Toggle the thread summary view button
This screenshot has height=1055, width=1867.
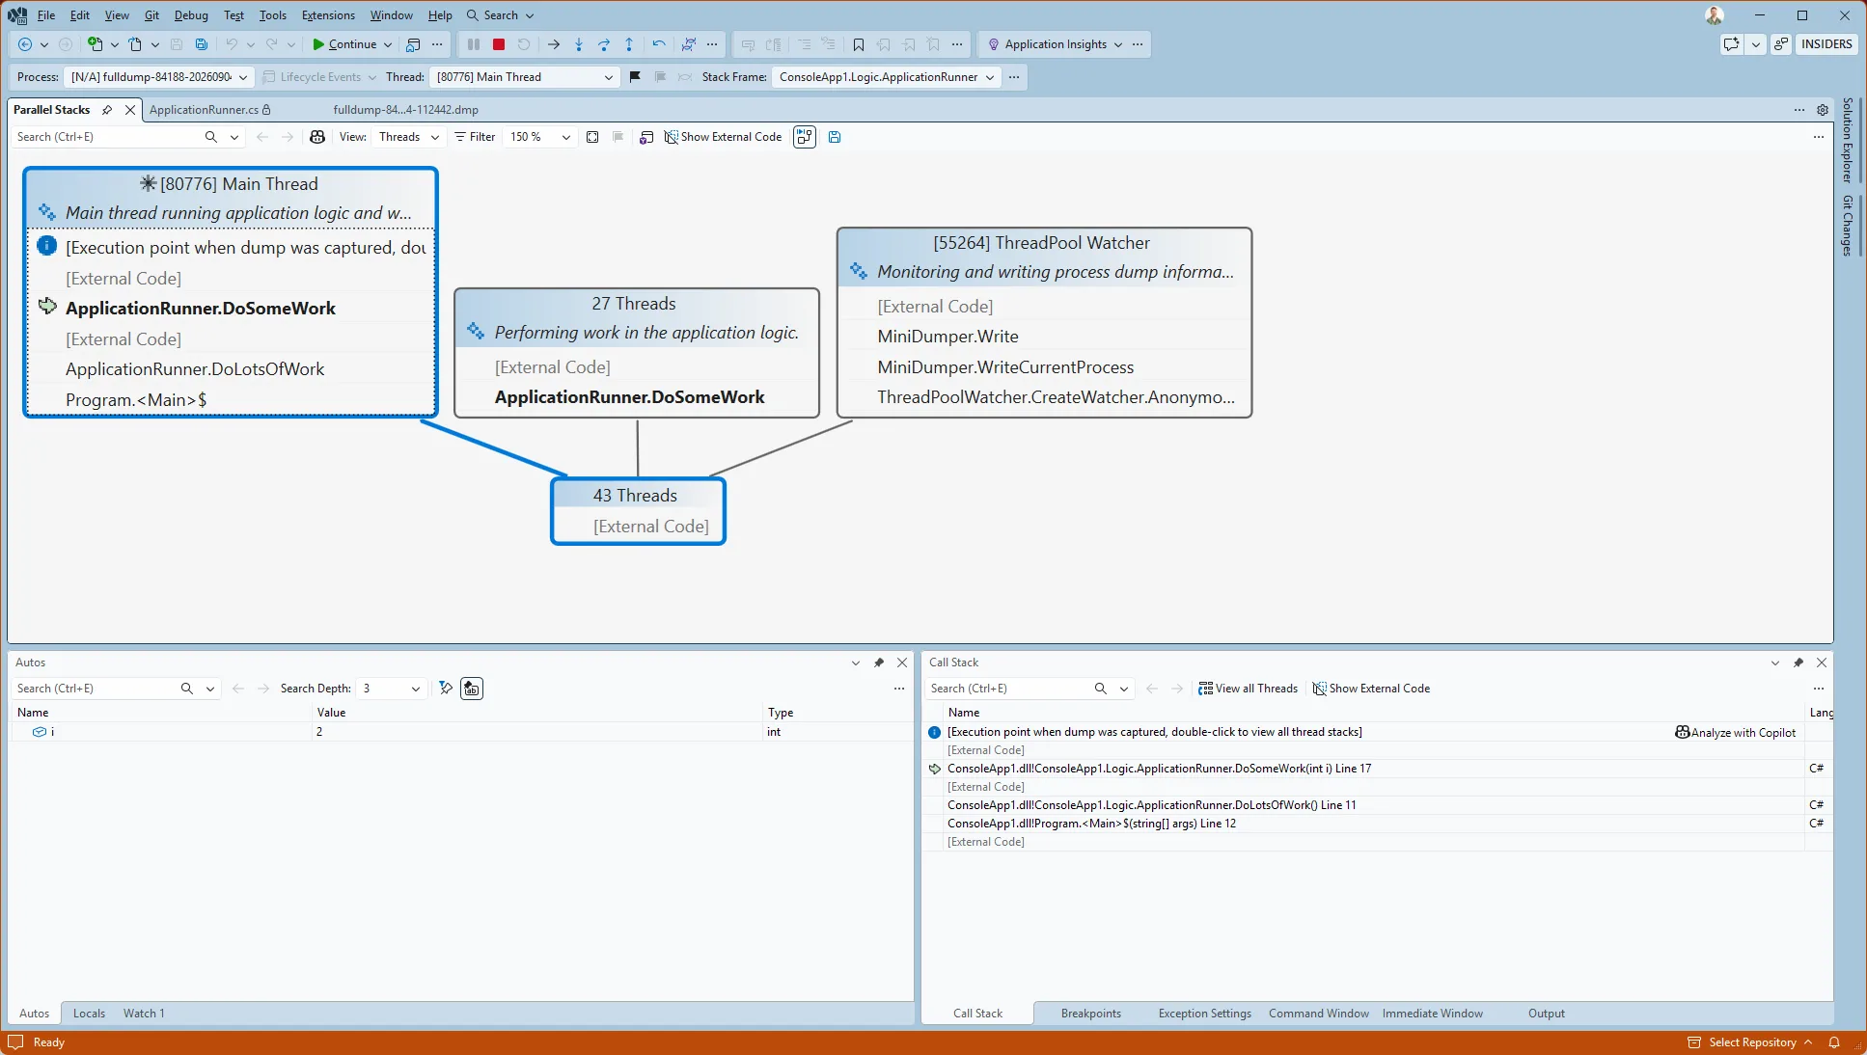(805, 137)
